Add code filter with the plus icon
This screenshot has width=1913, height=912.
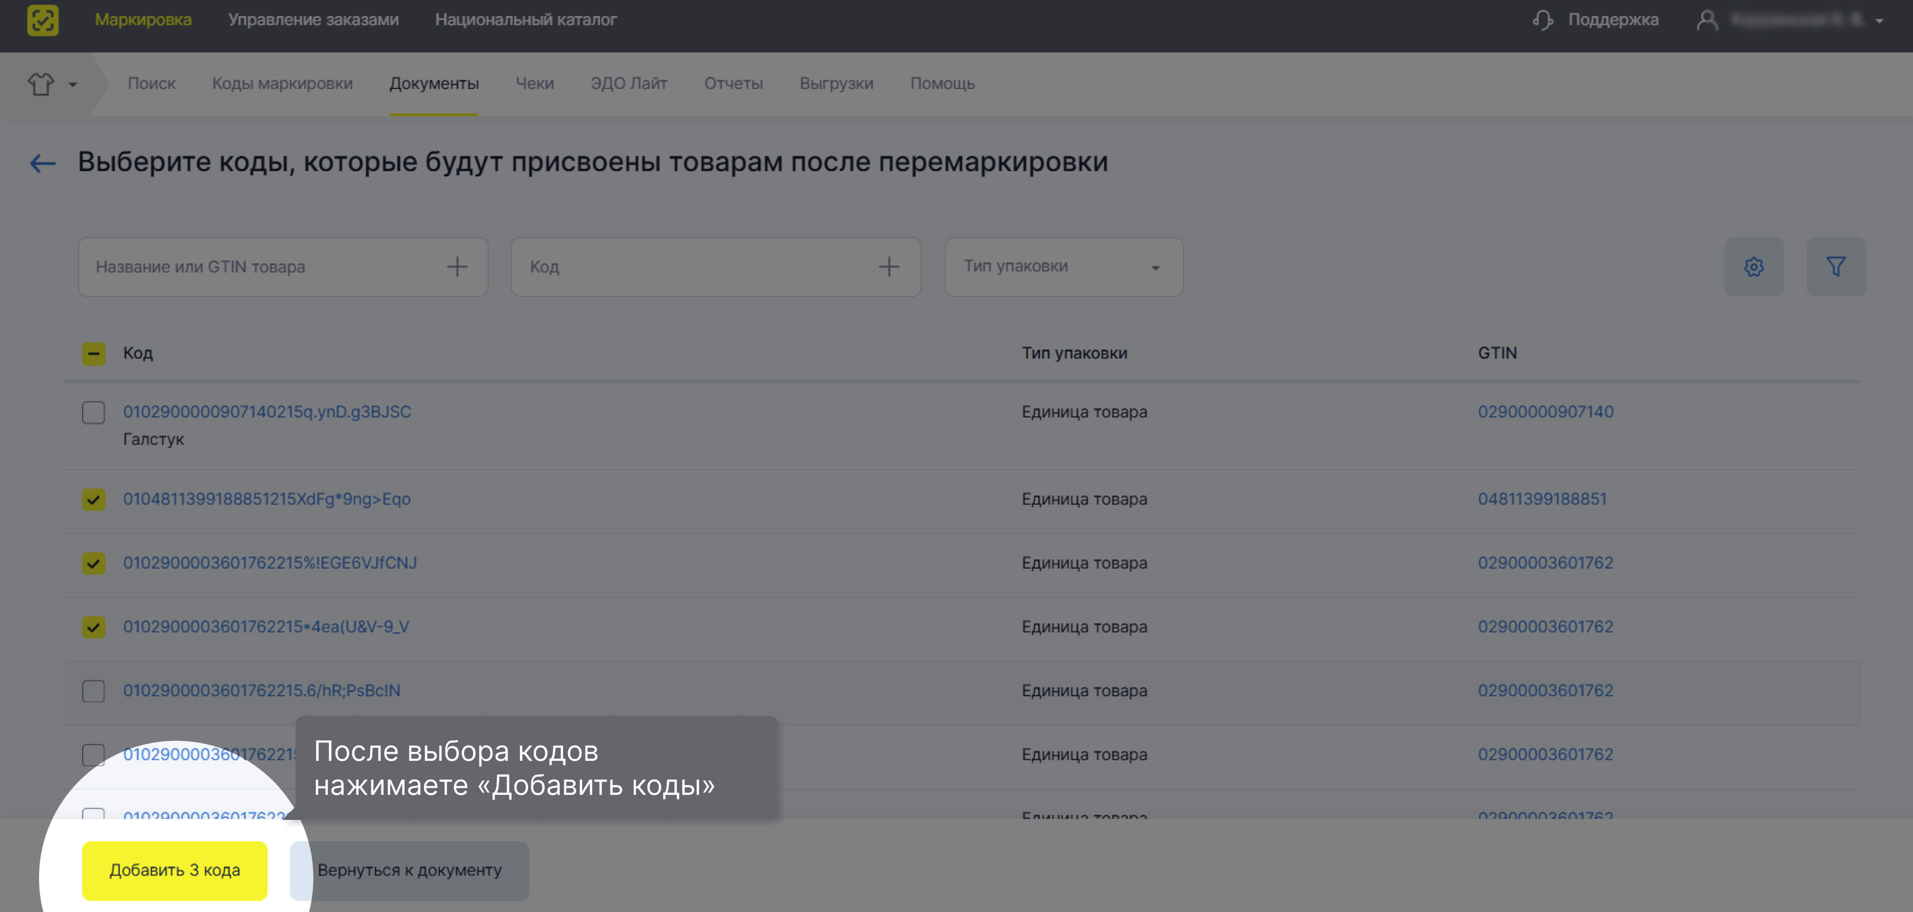tap(889, 266)
